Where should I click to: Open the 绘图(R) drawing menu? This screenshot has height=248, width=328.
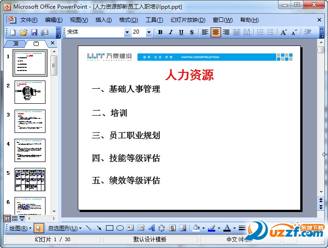pyautogui.click(x=20, y=228)
